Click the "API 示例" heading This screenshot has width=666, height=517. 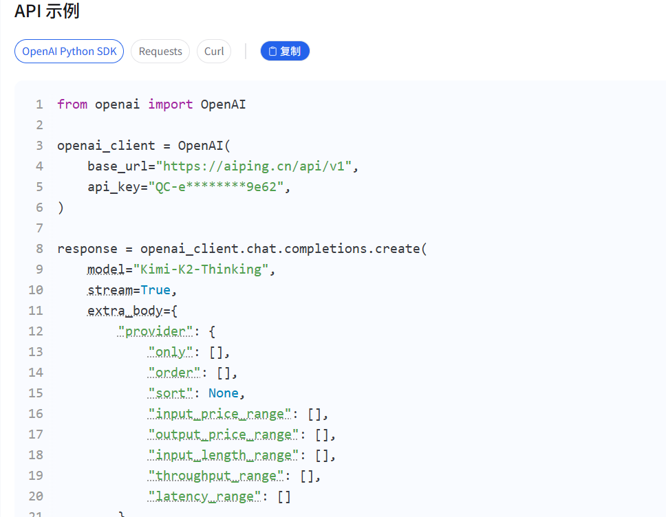point(47,10)
